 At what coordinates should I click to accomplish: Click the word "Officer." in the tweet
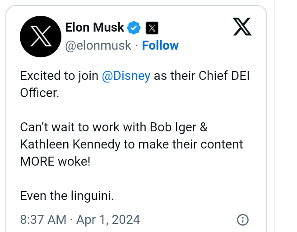(x=40, y=93)
